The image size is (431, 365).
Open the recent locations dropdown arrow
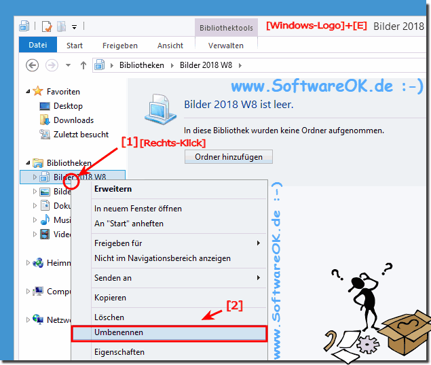68,65
